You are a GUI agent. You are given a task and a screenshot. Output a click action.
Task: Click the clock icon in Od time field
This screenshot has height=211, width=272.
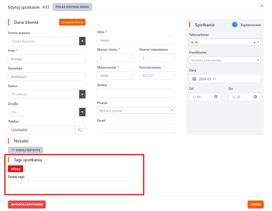216,97
